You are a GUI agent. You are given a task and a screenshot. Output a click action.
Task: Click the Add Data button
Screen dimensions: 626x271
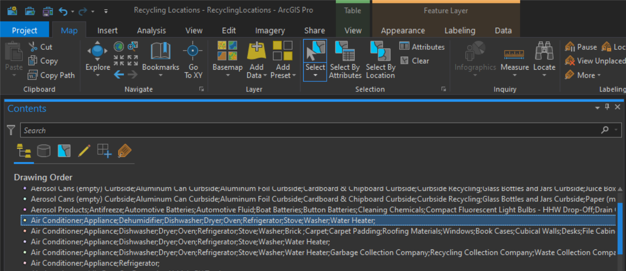tap(257, 60)
